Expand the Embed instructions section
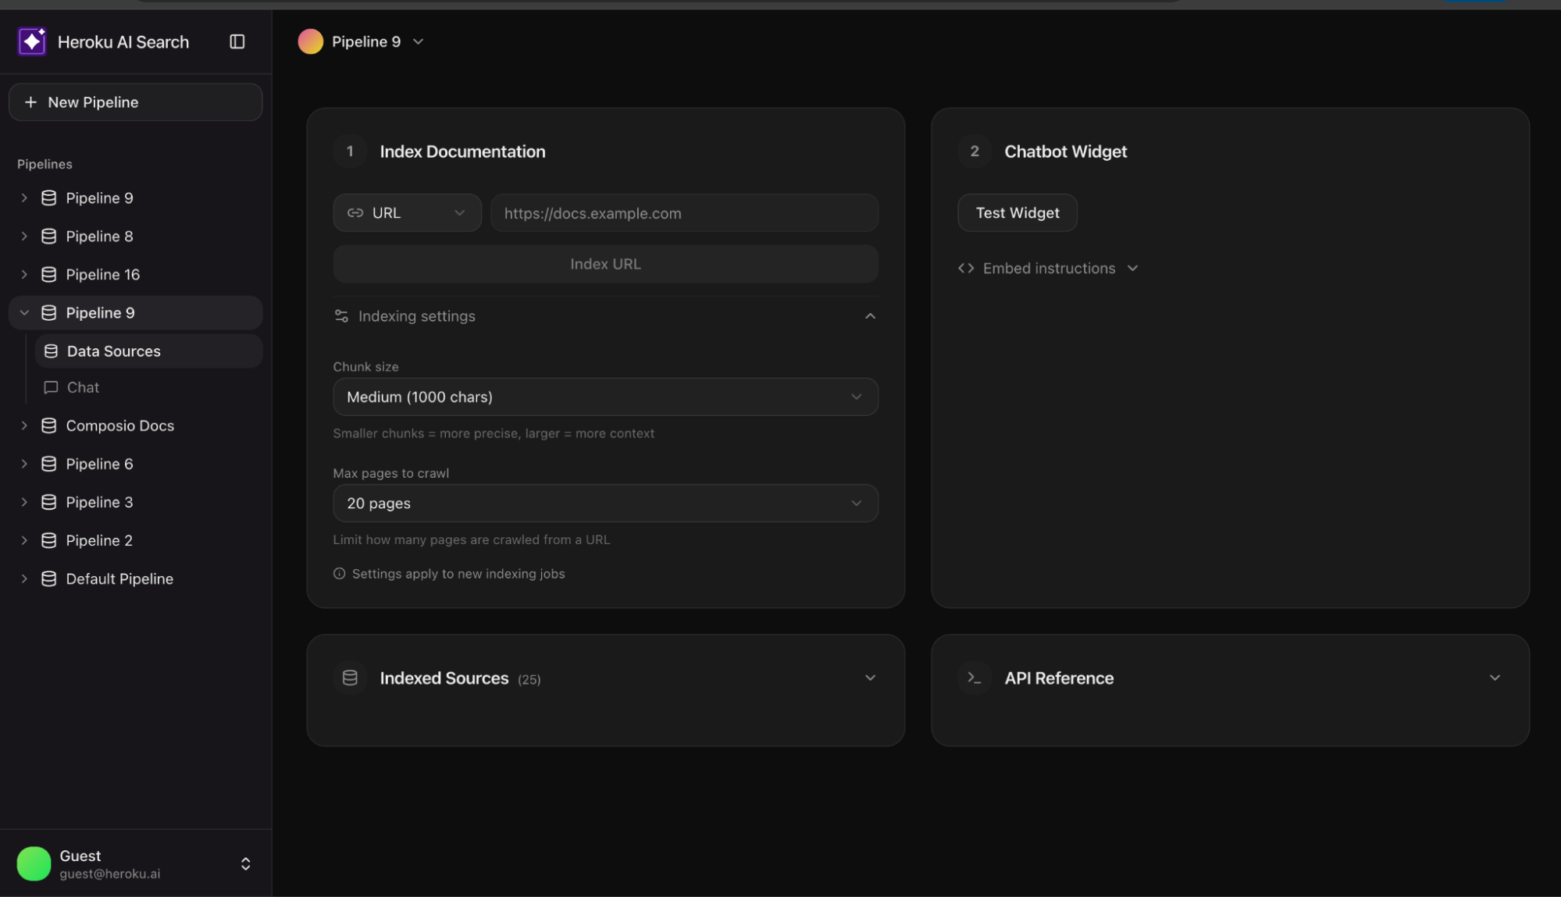Screen dimensions: 1561x897 [x=1048, y=268]
